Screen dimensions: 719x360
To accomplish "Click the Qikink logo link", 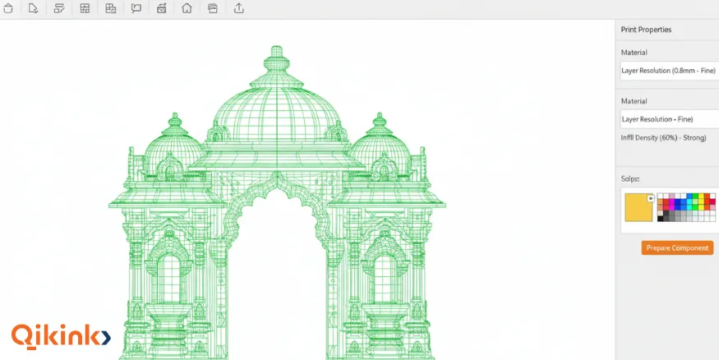I will pyautogui.click(x=60, y=335).
